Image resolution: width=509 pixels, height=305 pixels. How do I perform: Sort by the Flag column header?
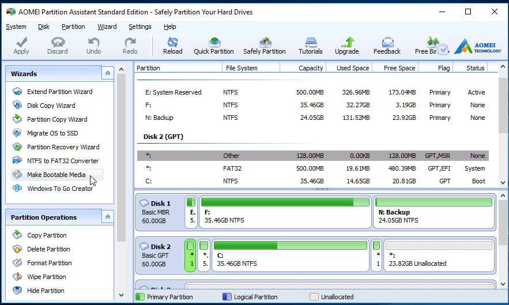pyautogui.click(x=436, y=68)
